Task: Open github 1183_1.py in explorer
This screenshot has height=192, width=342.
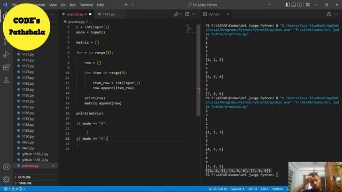Action: 35,154
